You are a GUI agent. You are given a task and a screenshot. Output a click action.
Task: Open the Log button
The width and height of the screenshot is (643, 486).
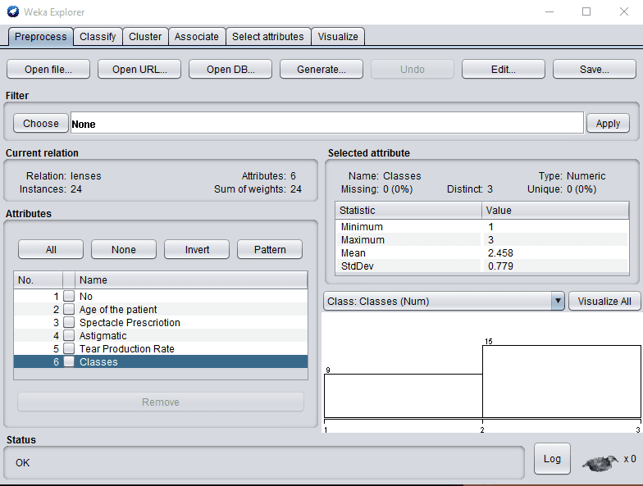552,459
